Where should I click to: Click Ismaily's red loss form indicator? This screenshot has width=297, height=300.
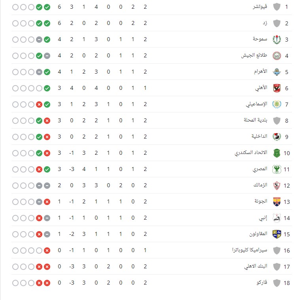(39, 104)
